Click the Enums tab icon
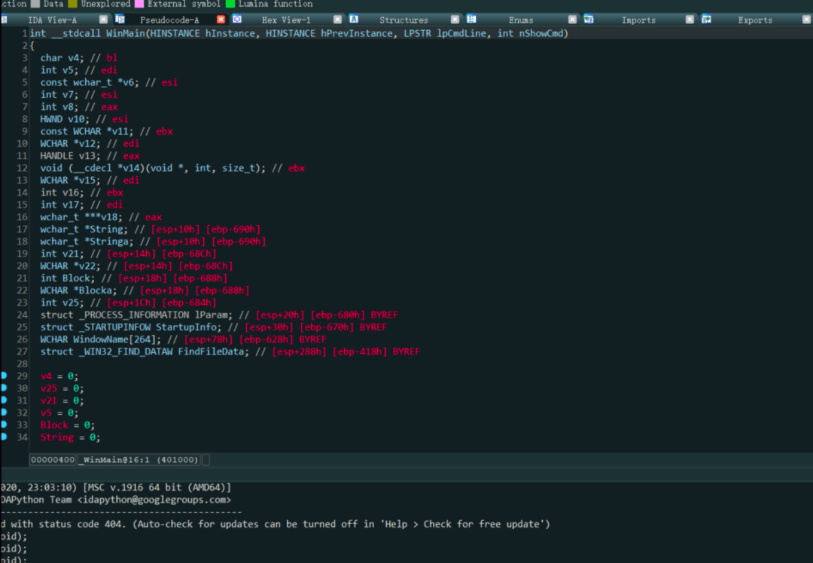 (x=471, y=19)
